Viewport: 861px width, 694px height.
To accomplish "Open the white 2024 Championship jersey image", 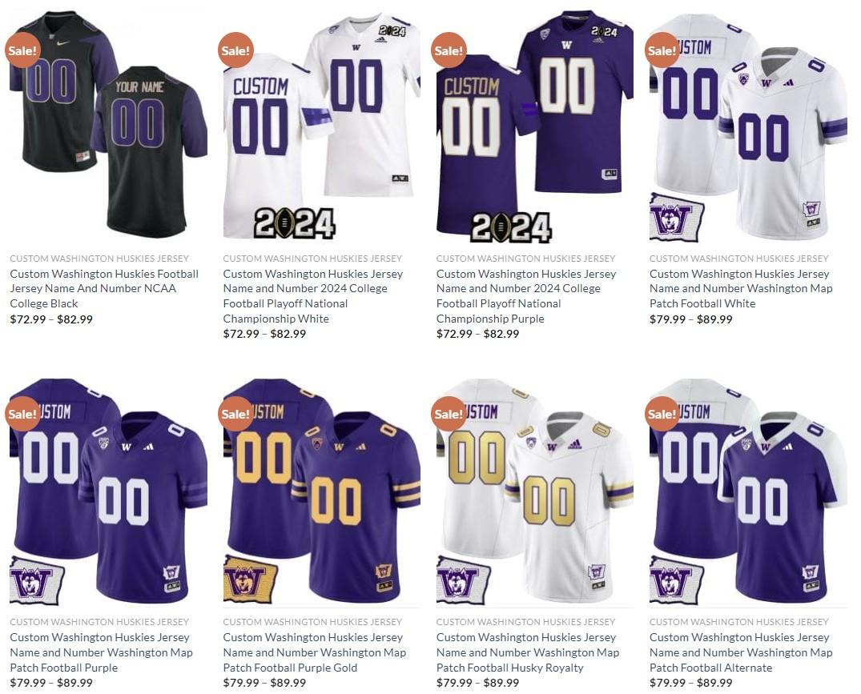I will pyautogui.click(x=321, y=126).
